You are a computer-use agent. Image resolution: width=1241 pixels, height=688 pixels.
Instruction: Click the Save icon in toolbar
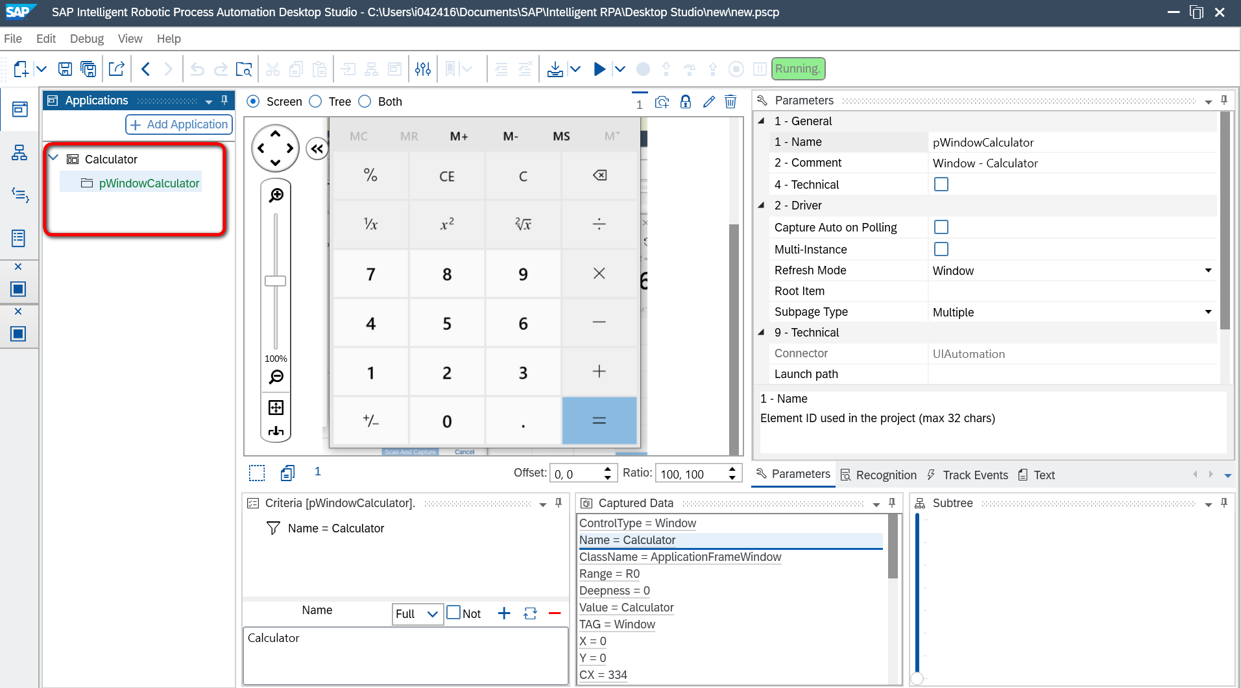pyautogui.click(x=65, y=69)
